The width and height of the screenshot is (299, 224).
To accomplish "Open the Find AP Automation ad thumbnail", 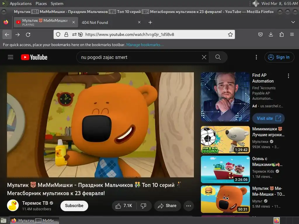I will (x=225, y=97).
